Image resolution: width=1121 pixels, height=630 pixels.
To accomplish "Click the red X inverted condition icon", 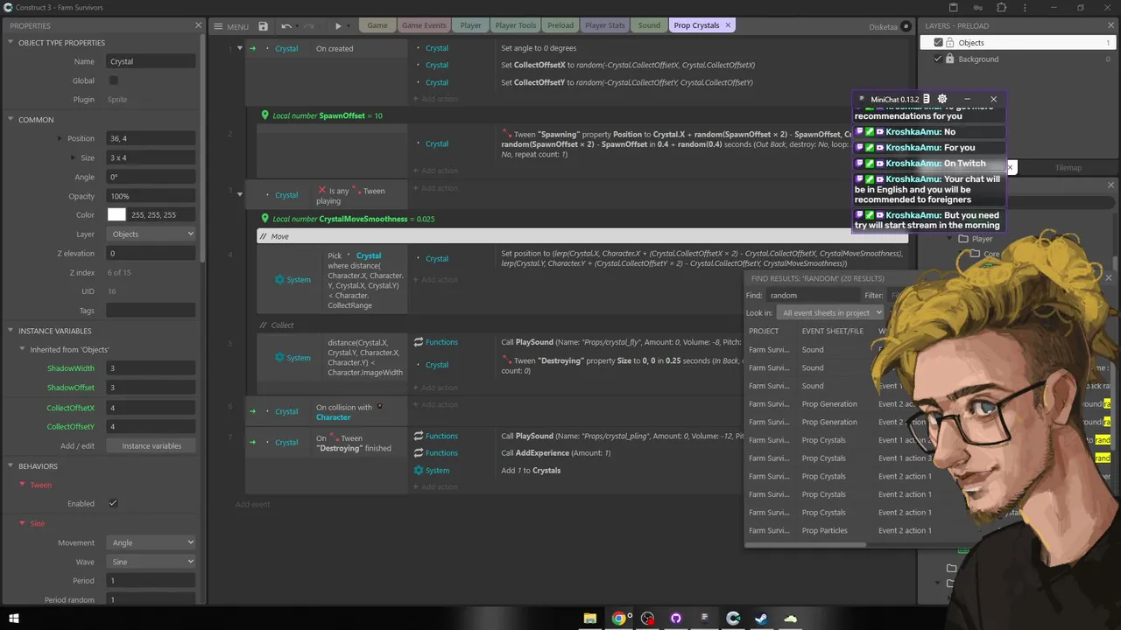I will (322, 190).
